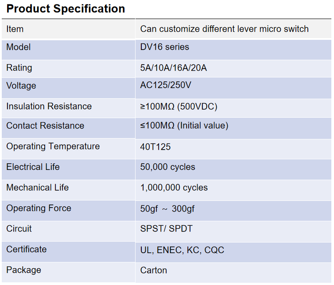The image size is (334, 285).
Task: Select the 1,000,000 cycles mechanical life value
Action: point(174,188)
